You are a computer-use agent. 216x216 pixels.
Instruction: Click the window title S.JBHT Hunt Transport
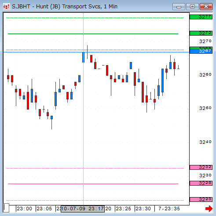[x=65, y=7]
